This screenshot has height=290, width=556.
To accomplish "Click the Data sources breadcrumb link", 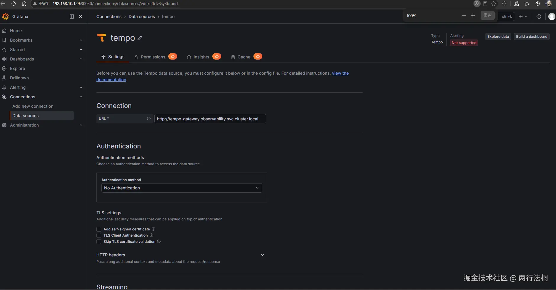I will pyautogui.click(x=142, y=17).
